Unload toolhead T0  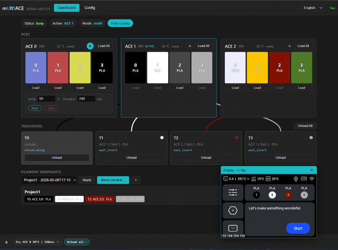57,158
